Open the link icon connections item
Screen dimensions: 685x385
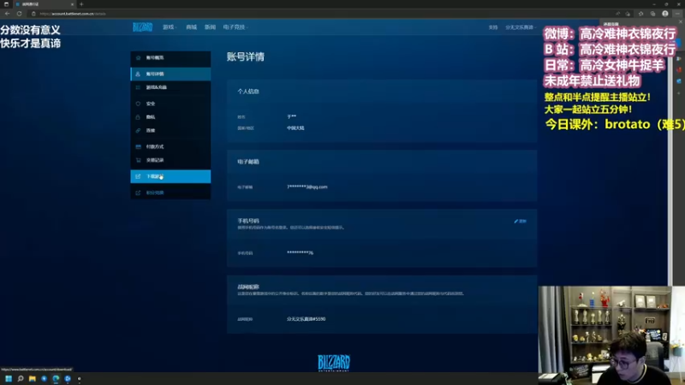pos(170,131)
